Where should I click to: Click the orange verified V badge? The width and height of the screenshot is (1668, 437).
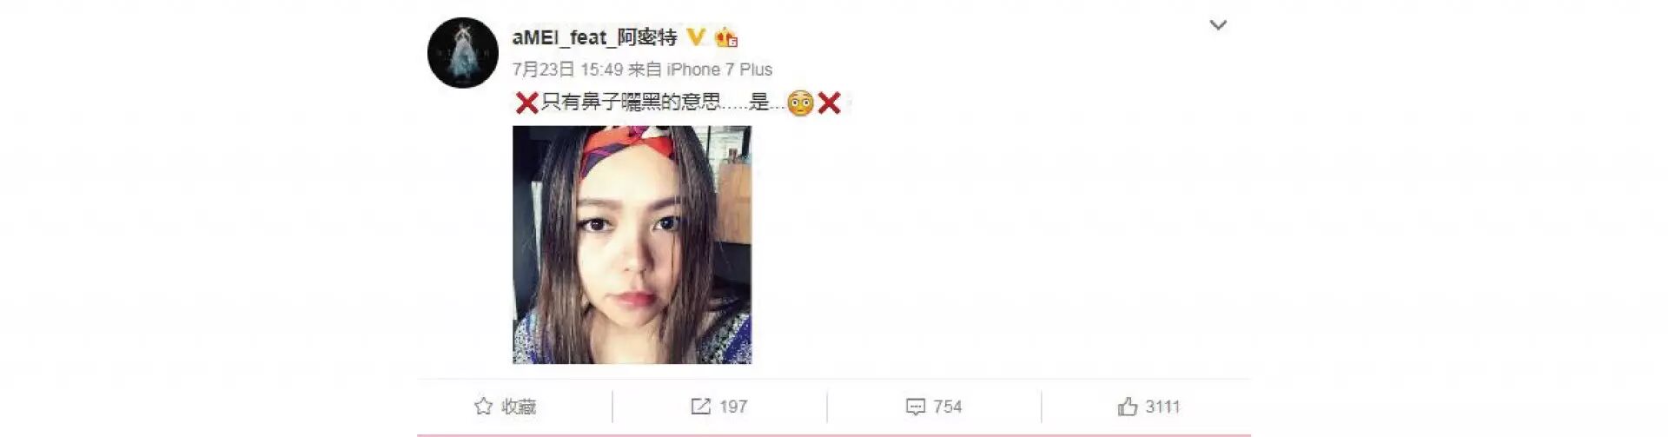[x=696, y=37]
